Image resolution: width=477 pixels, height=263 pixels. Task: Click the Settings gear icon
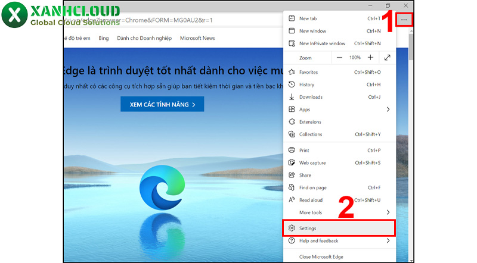(292, 228)
